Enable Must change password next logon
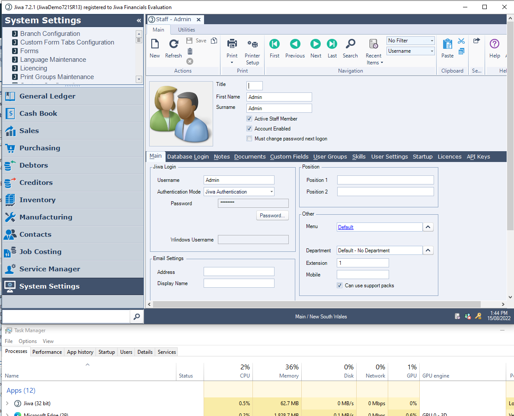 pos(249,139)
